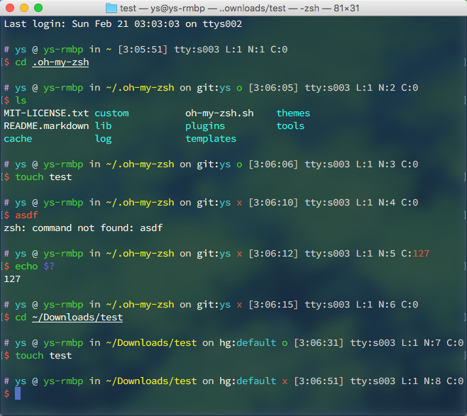This screenshot has height=416, width=467.
Task: Click MIT-LICENSE.txt in the ls output
Action: pos(46,113)
